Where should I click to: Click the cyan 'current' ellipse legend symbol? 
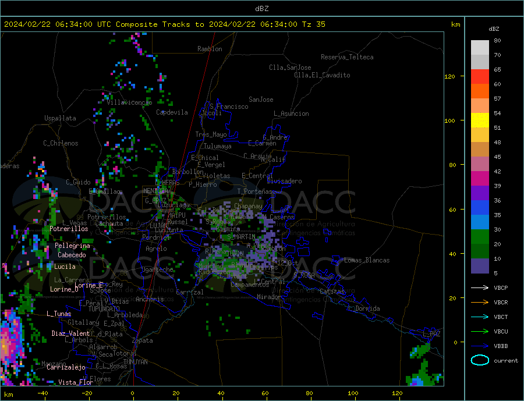(480, 360)
